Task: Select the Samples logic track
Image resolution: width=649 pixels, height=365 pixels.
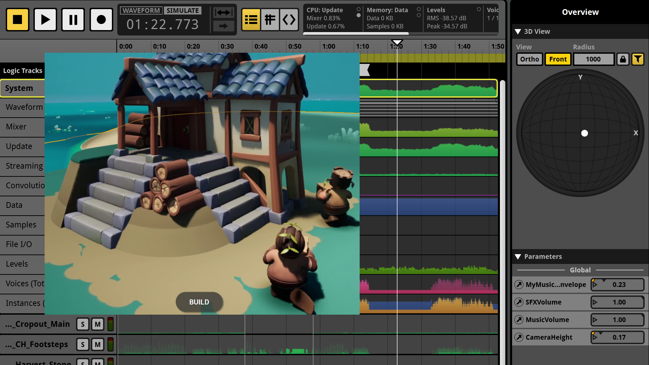Action: tap(22, 225)
